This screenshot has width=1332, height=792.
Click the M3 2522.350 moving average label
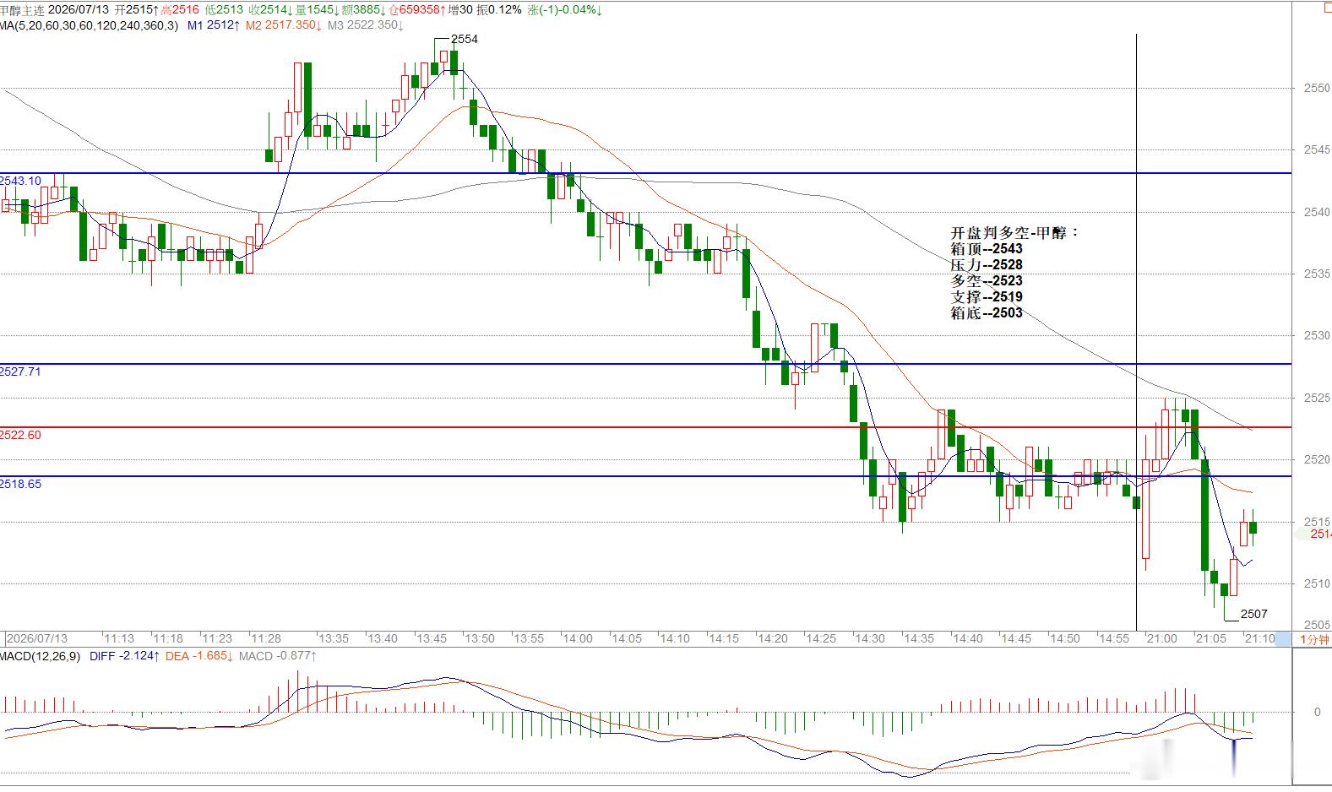(365, 25)
